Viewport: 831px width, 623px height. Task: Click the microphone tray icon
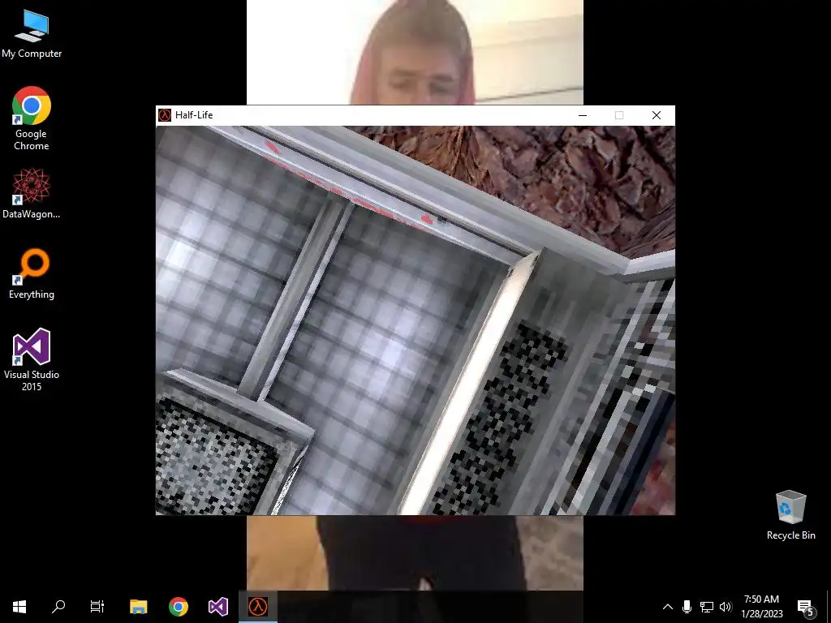point(687,607)
